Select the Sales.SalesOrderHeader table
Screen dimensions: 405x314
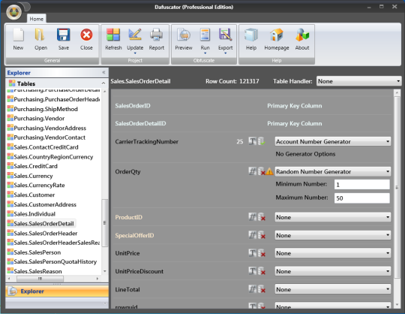[x=46, y=234]
